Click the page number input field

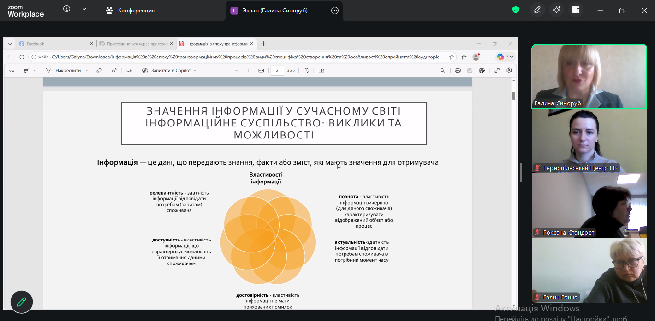pyautogui.click(x=277, y=70)
